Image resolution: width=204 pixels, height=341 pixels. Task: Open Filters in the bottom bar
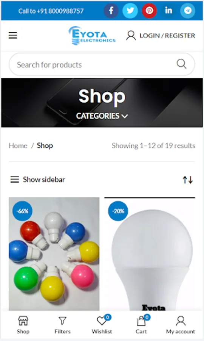pos(62,325)
